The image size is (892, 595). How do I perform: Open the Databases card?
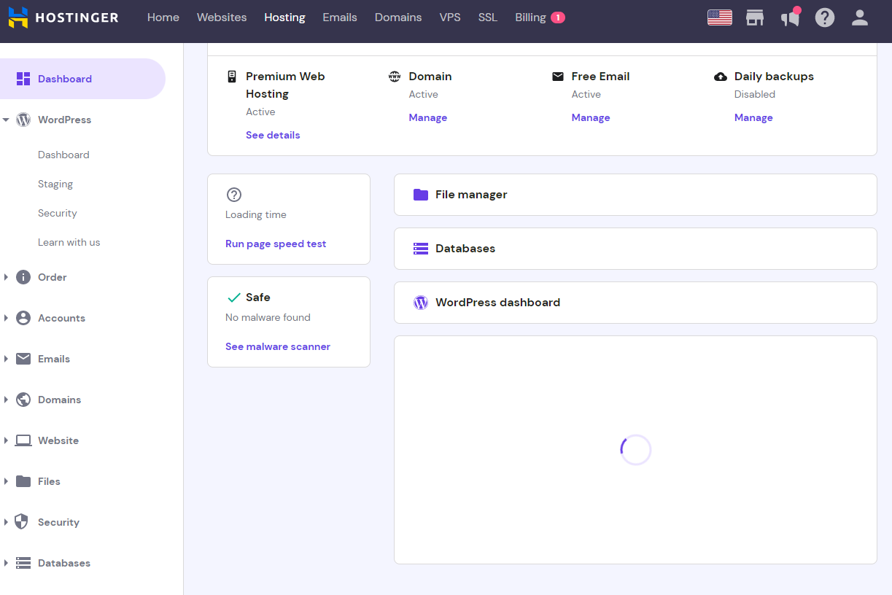635,249
